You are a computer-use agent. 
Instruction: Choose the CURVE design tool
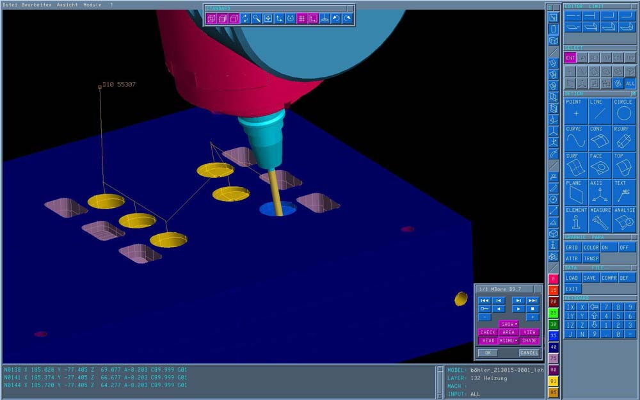[x=575, y=138]
